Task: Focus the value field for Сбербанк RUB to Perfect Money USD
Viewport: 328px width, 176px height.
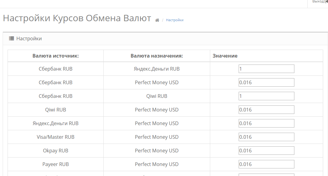Action: pos(266,82)
